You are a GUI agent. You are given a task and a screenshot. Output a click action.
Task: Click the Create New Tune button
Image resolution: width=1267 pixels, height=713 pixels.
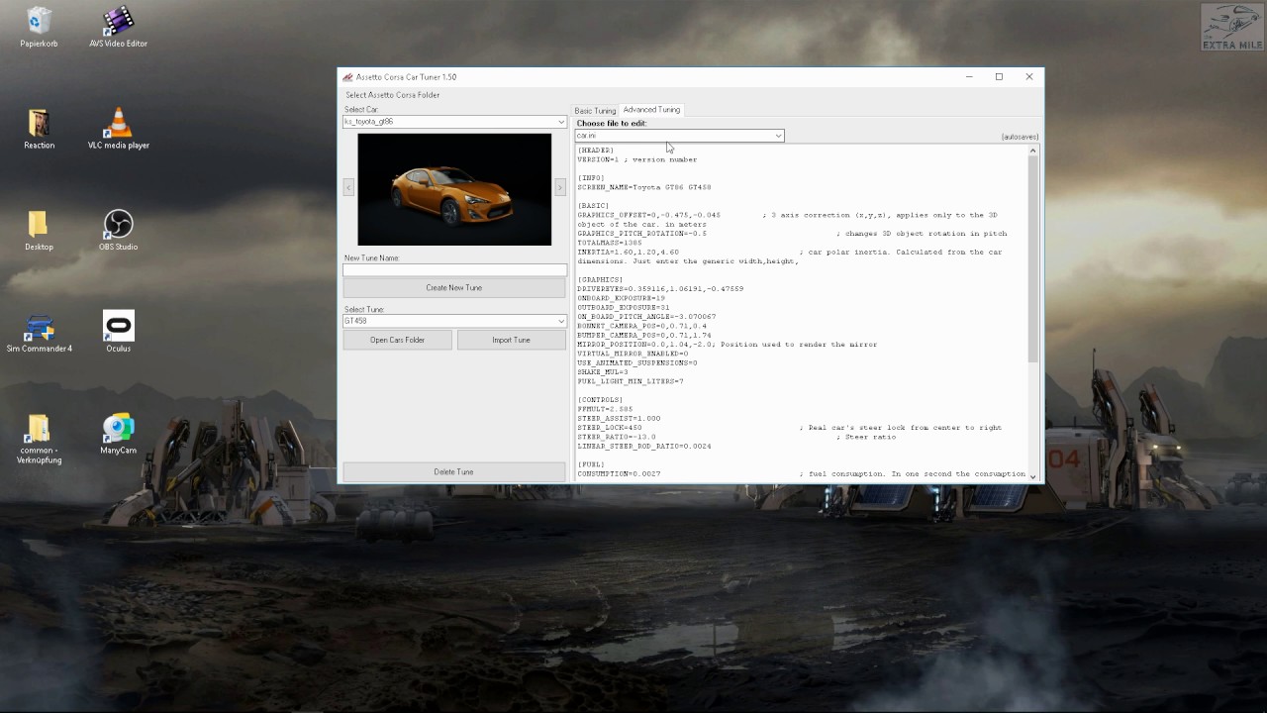454,288
